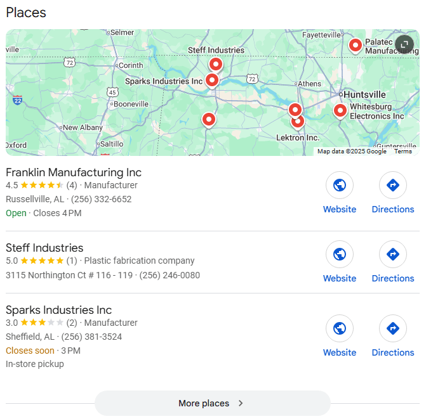The image size is (426, 419).
Task: Open the Franklin Manufacturing Inc listing title
Action: pyautogui.click(x=74, y=172)
